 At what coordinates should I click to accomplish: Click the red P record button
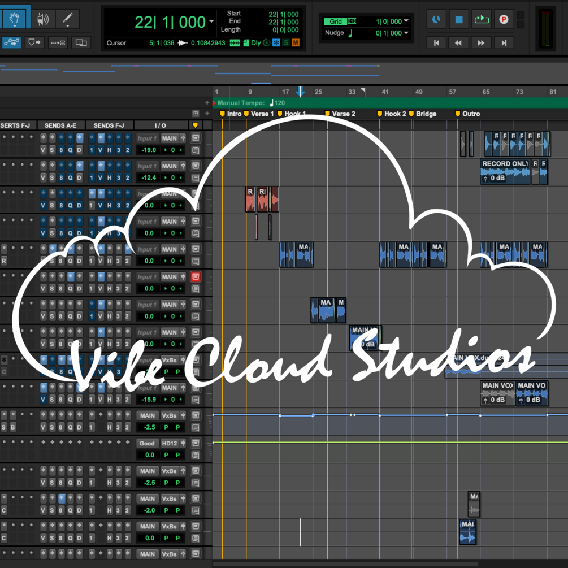pos(504,20)
